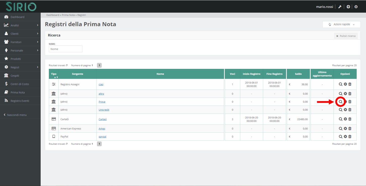The image size is (366, 186).
Task: Click into the Nome search field
Action: tap(65, 49)
